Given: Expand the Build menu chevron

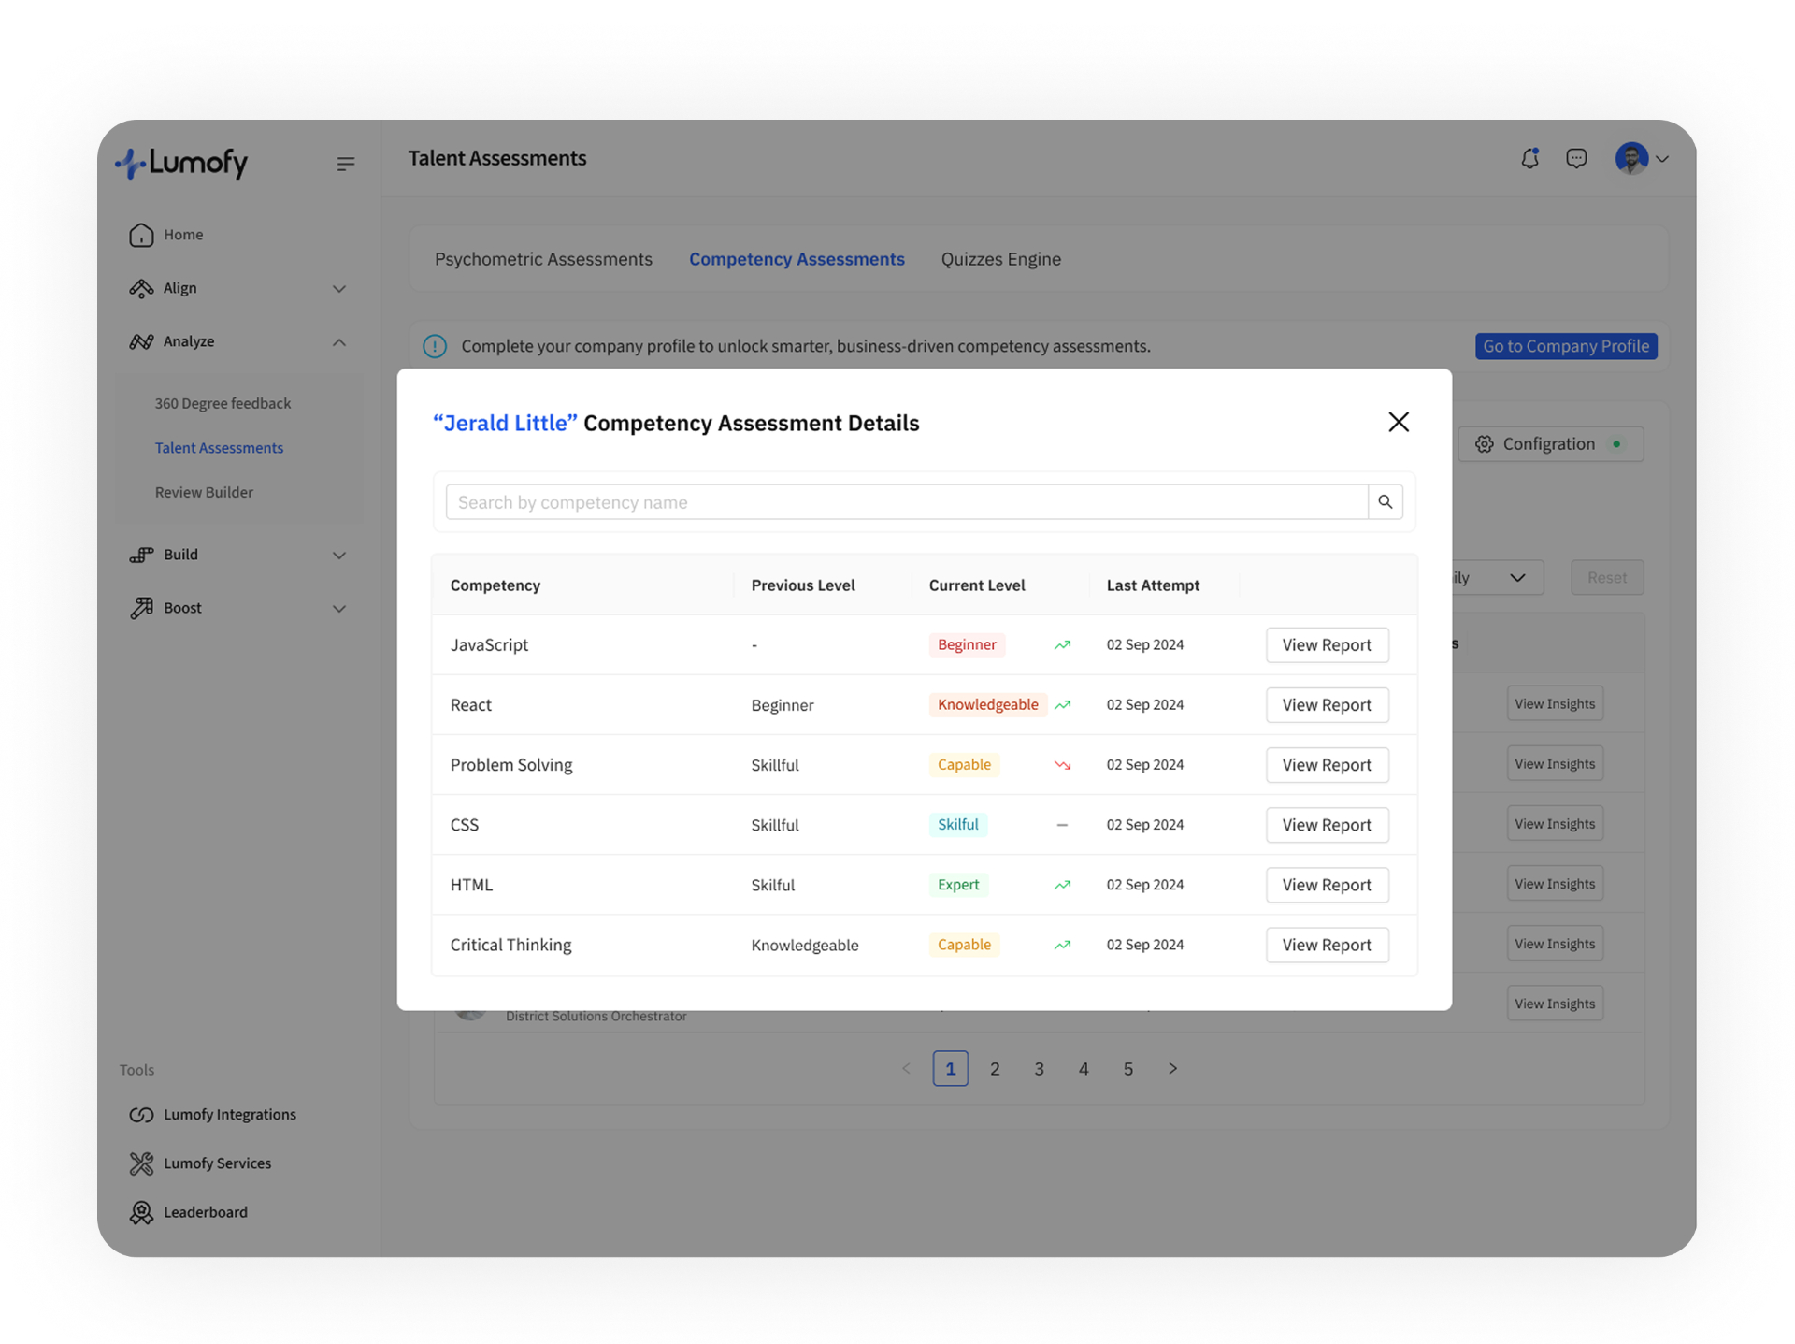Looking at the screenshot, I should pyautogui.click(x=339, y=556).
